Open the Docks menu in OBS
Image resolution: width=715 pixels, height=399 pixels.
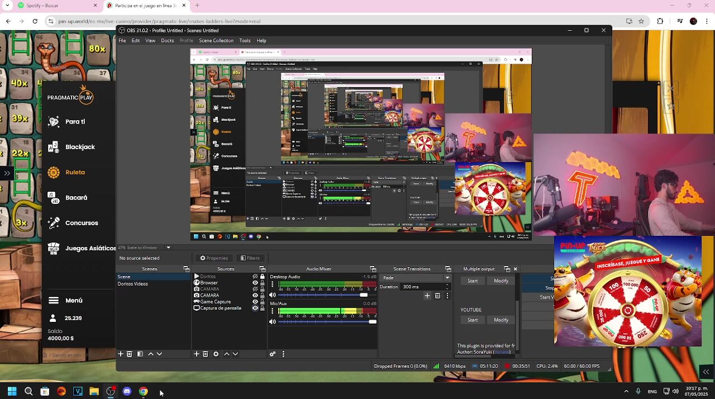(168, 41)
